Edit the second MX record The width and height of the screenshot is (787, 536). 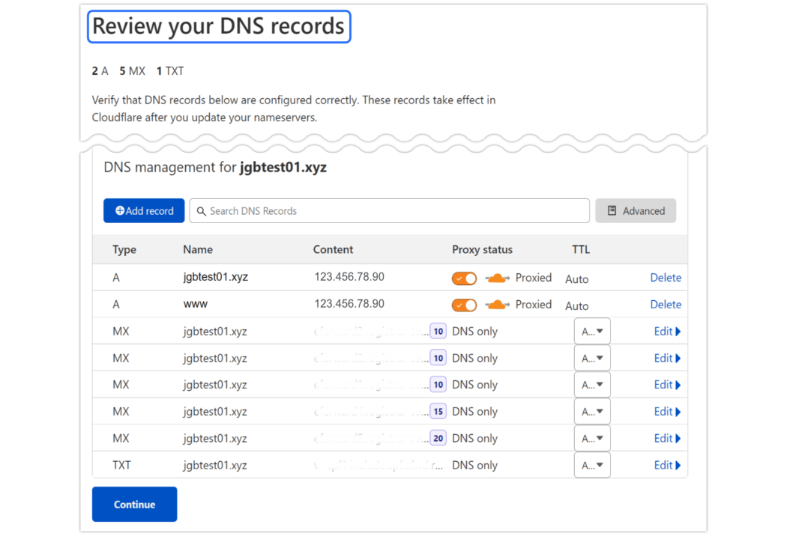pyautogui.click(x=667, y=358)
